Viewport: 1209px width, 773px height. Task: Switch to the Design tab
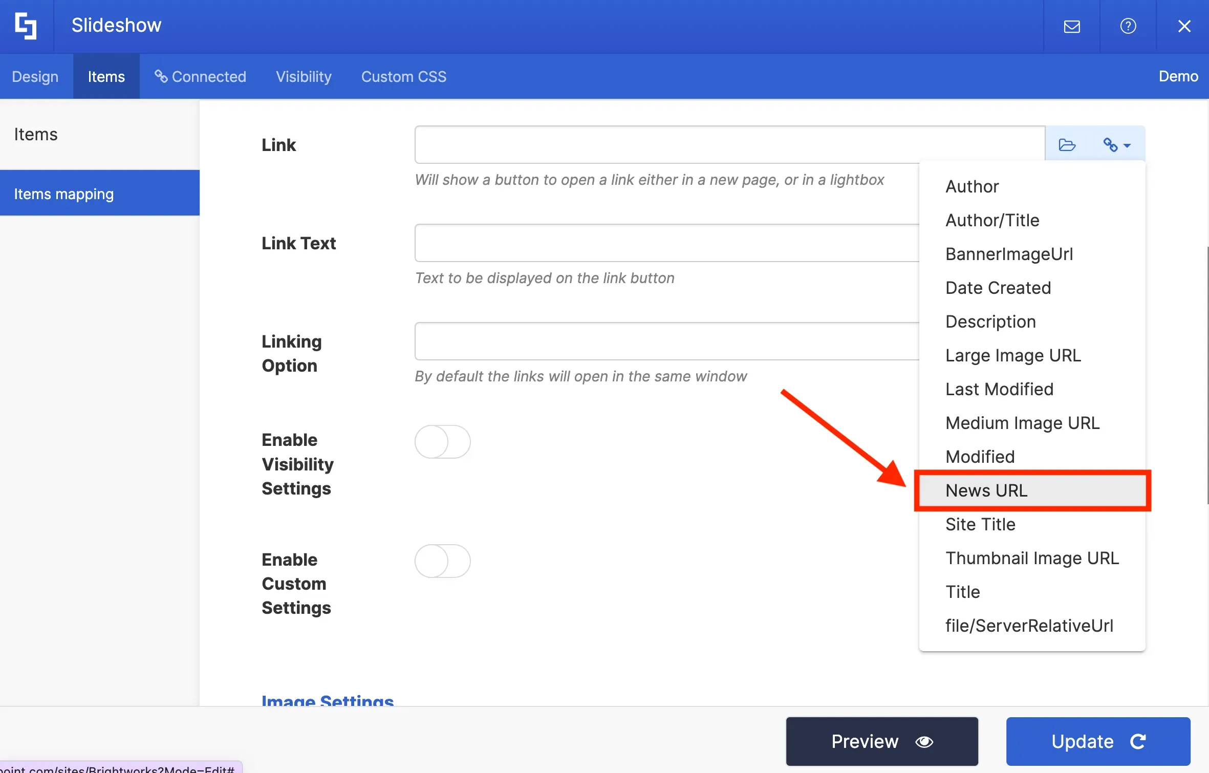[35, 76]
